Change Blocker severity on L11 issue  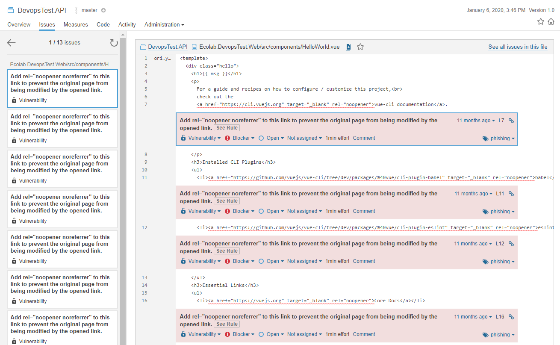(240, 211)
